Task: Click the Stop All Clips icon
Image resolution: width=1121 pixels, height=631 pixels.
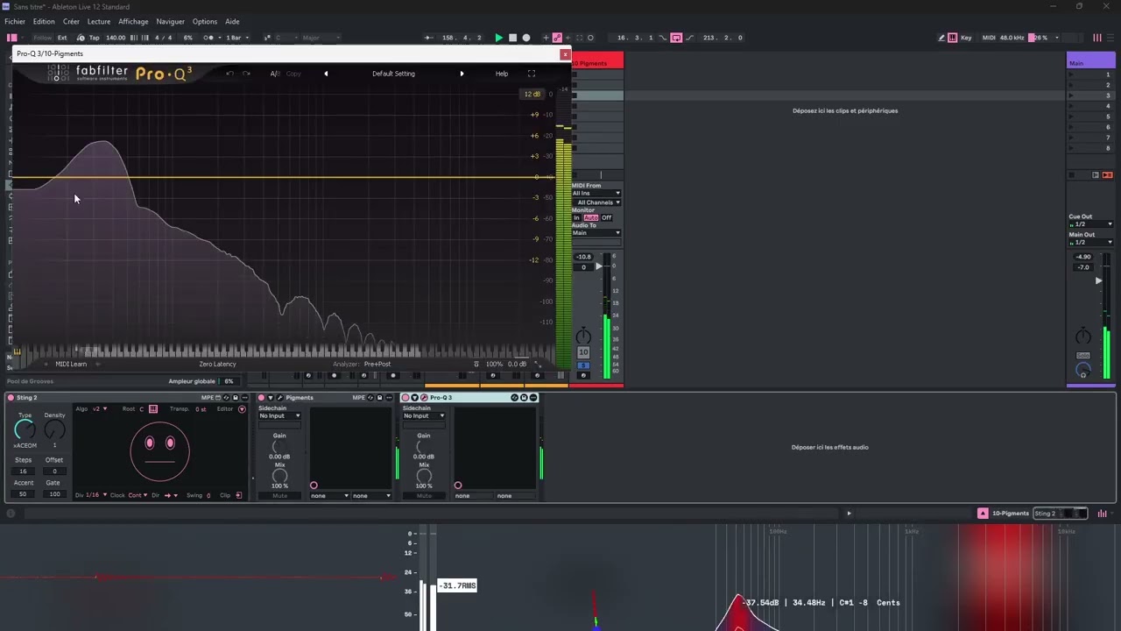Action: 1071,175
